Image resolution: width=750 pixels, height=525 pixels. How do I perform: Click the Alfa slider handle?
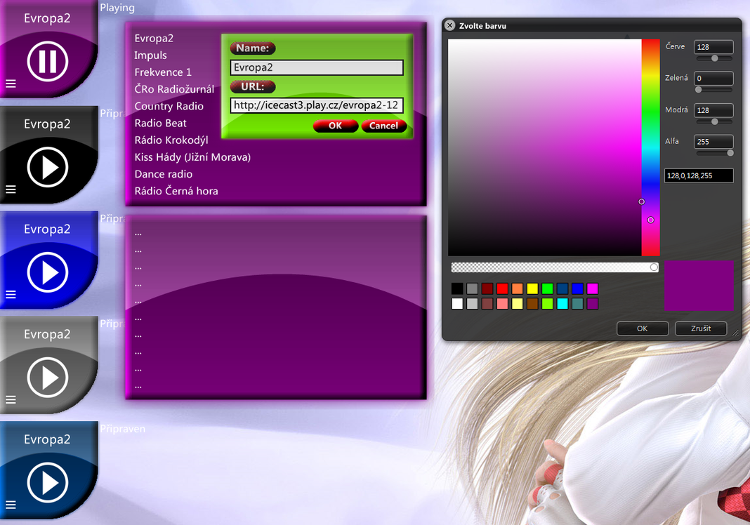pyautogui.click(x=730, y=153)
